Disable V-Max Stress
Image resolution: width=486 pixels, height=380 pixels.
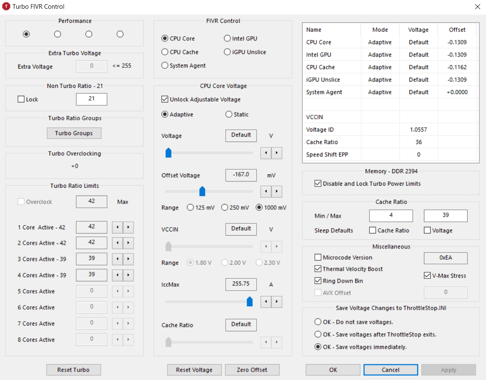pyautogui.click(x=427, y=275)
